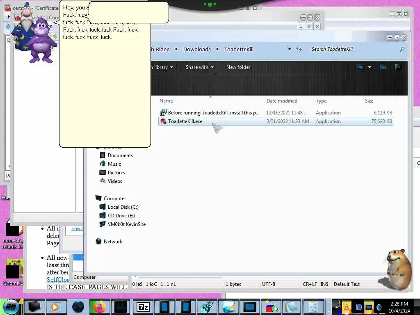
Task: Open the view options dropdown arrow
Action: (370, 67)
